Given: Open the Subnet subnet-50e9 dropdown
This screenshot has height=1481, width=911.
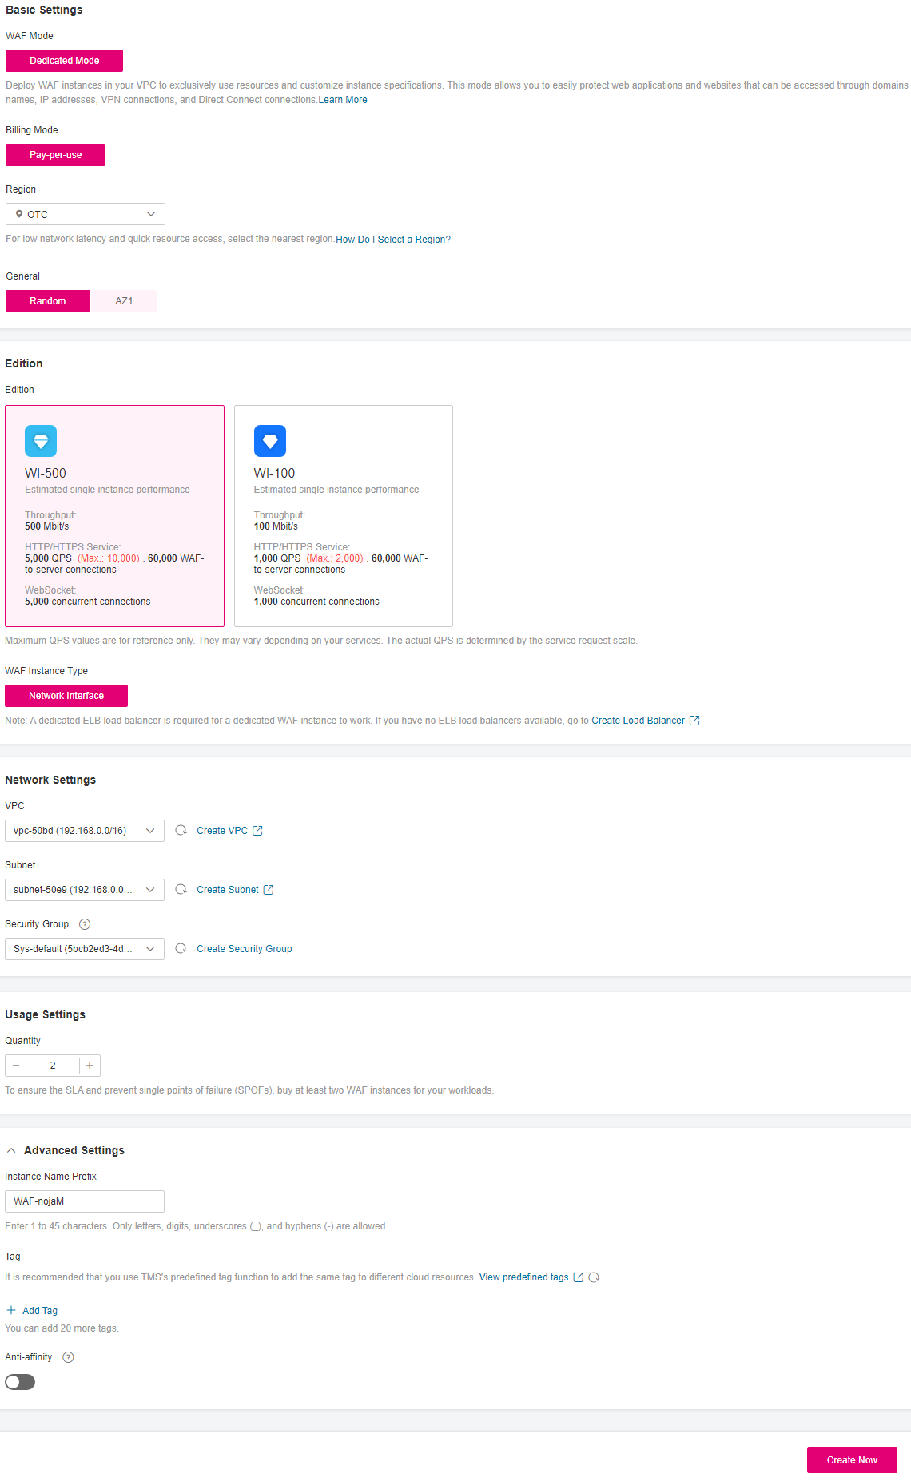Looking at the screenshot, I should (x=85, y=890).
